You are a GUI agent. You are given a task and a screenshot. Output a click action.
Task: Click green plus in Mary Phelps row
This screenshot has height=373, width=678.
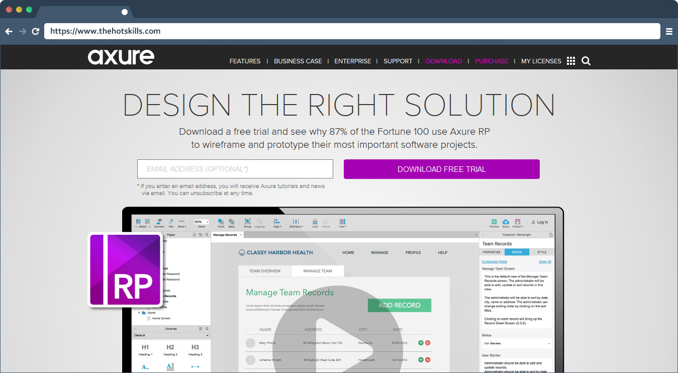point(421,343)
